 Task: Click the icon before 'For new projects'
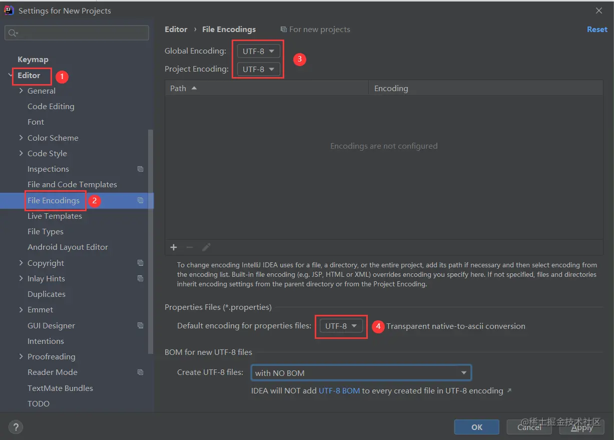(x=284, y=30)
